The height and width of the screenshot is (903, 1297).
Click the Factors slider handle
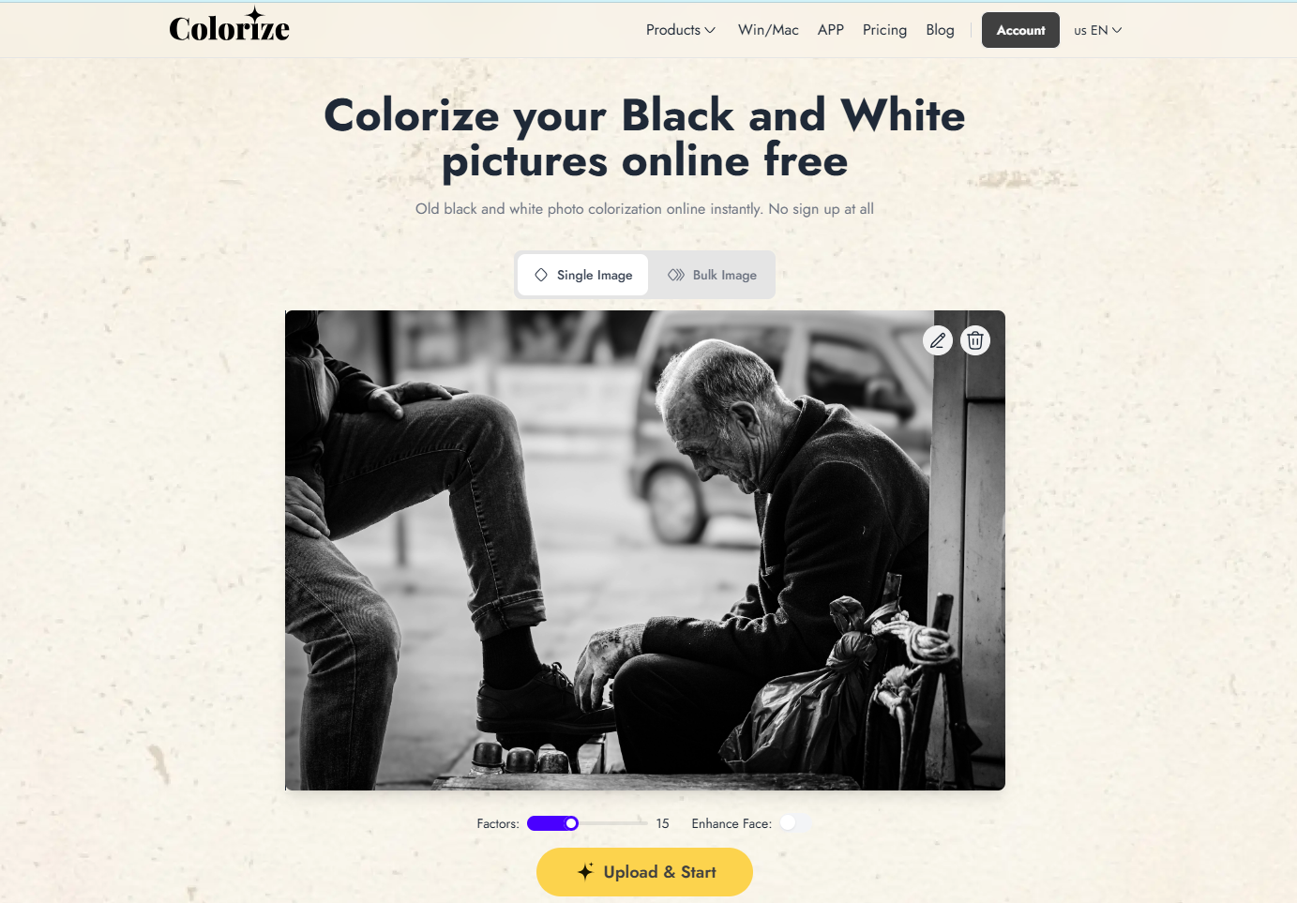tap(571, 823)
